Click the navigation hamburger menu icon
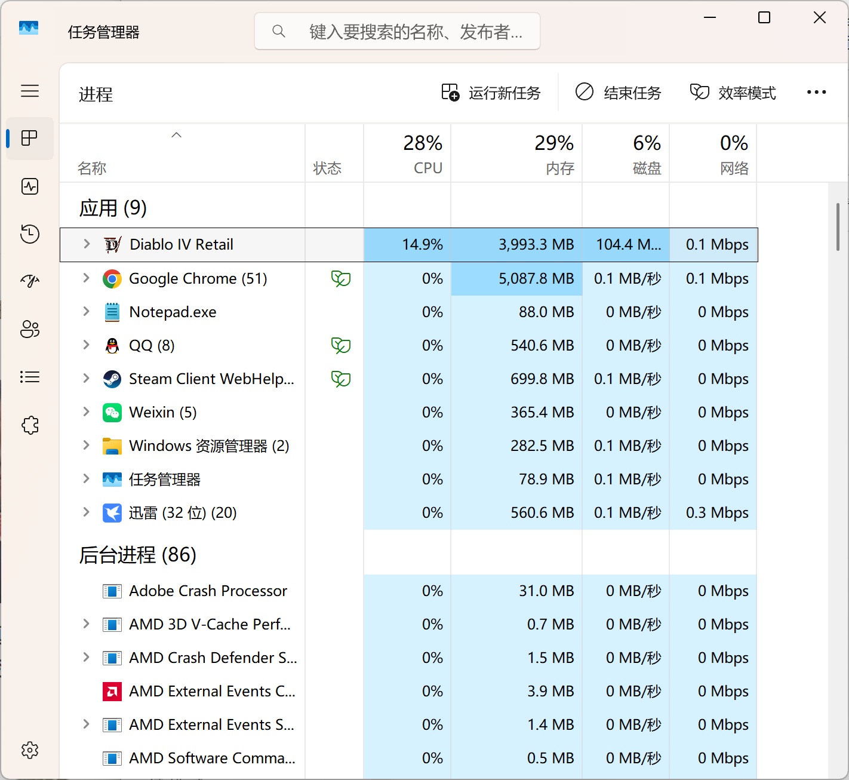This screenshot has height=780, width=849. pos(30,91)
